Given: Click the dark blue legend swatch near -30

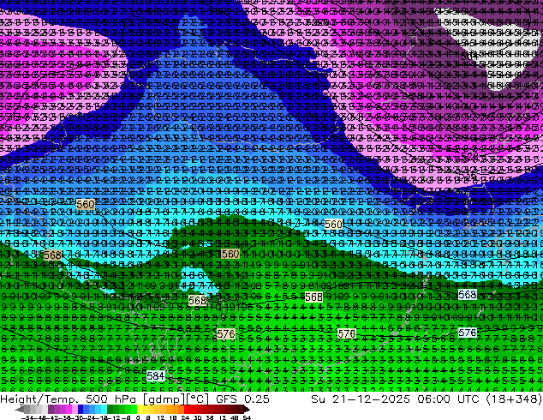Looking at the screenshot, I should coord(81,410).
